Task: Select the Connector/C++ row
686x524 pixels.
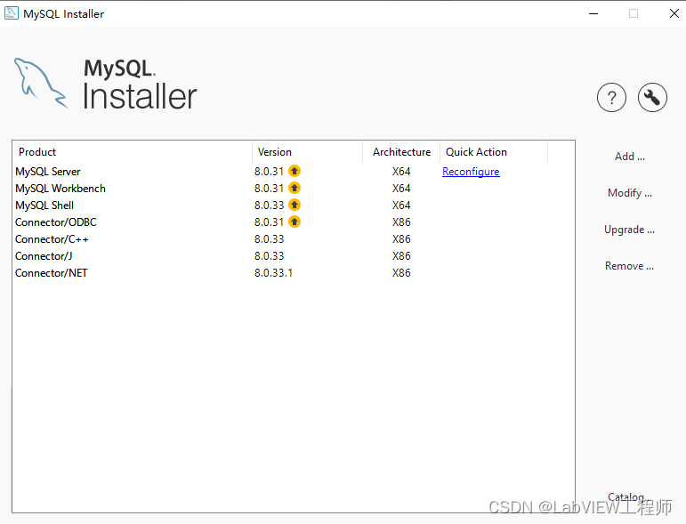Action: pos(293,239)
